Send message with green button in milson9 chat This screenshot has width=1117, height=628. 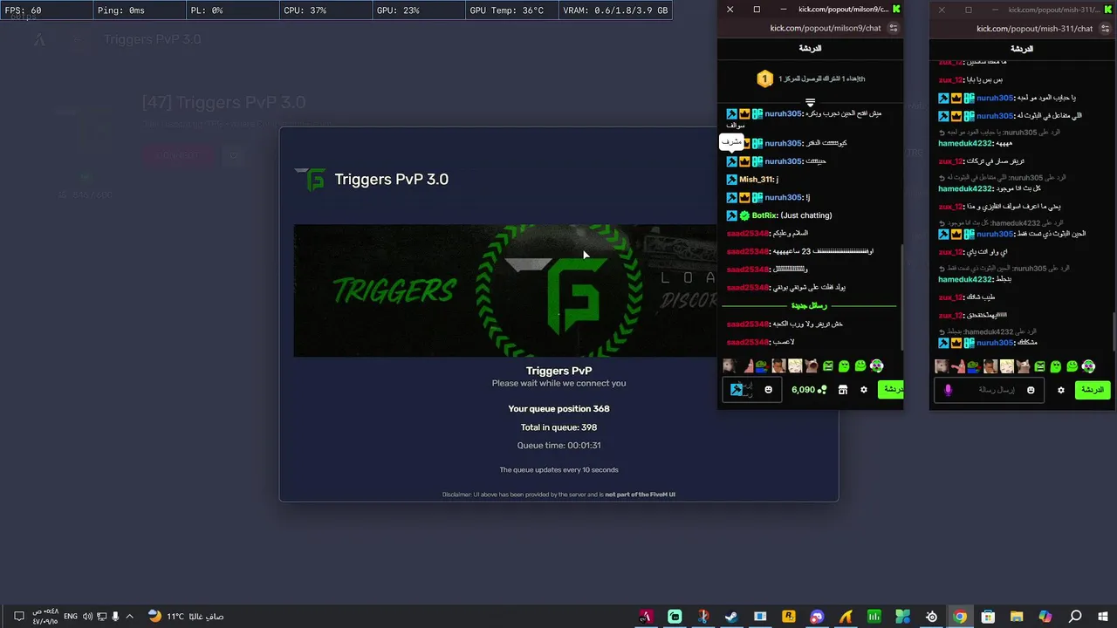coord(891,389)
